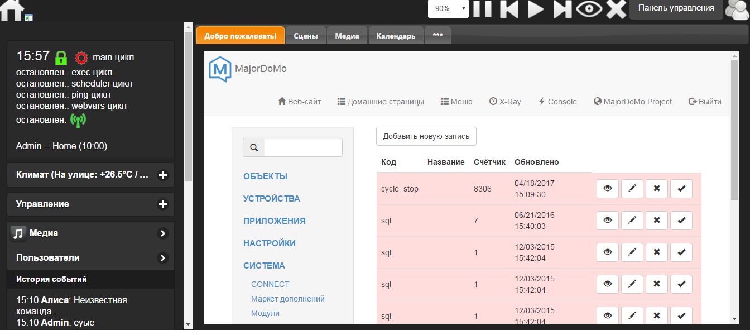Click the red gear cycle icon
Image resolution: width=750 pixels, height=330 pixels.
(x=82, y=57)
